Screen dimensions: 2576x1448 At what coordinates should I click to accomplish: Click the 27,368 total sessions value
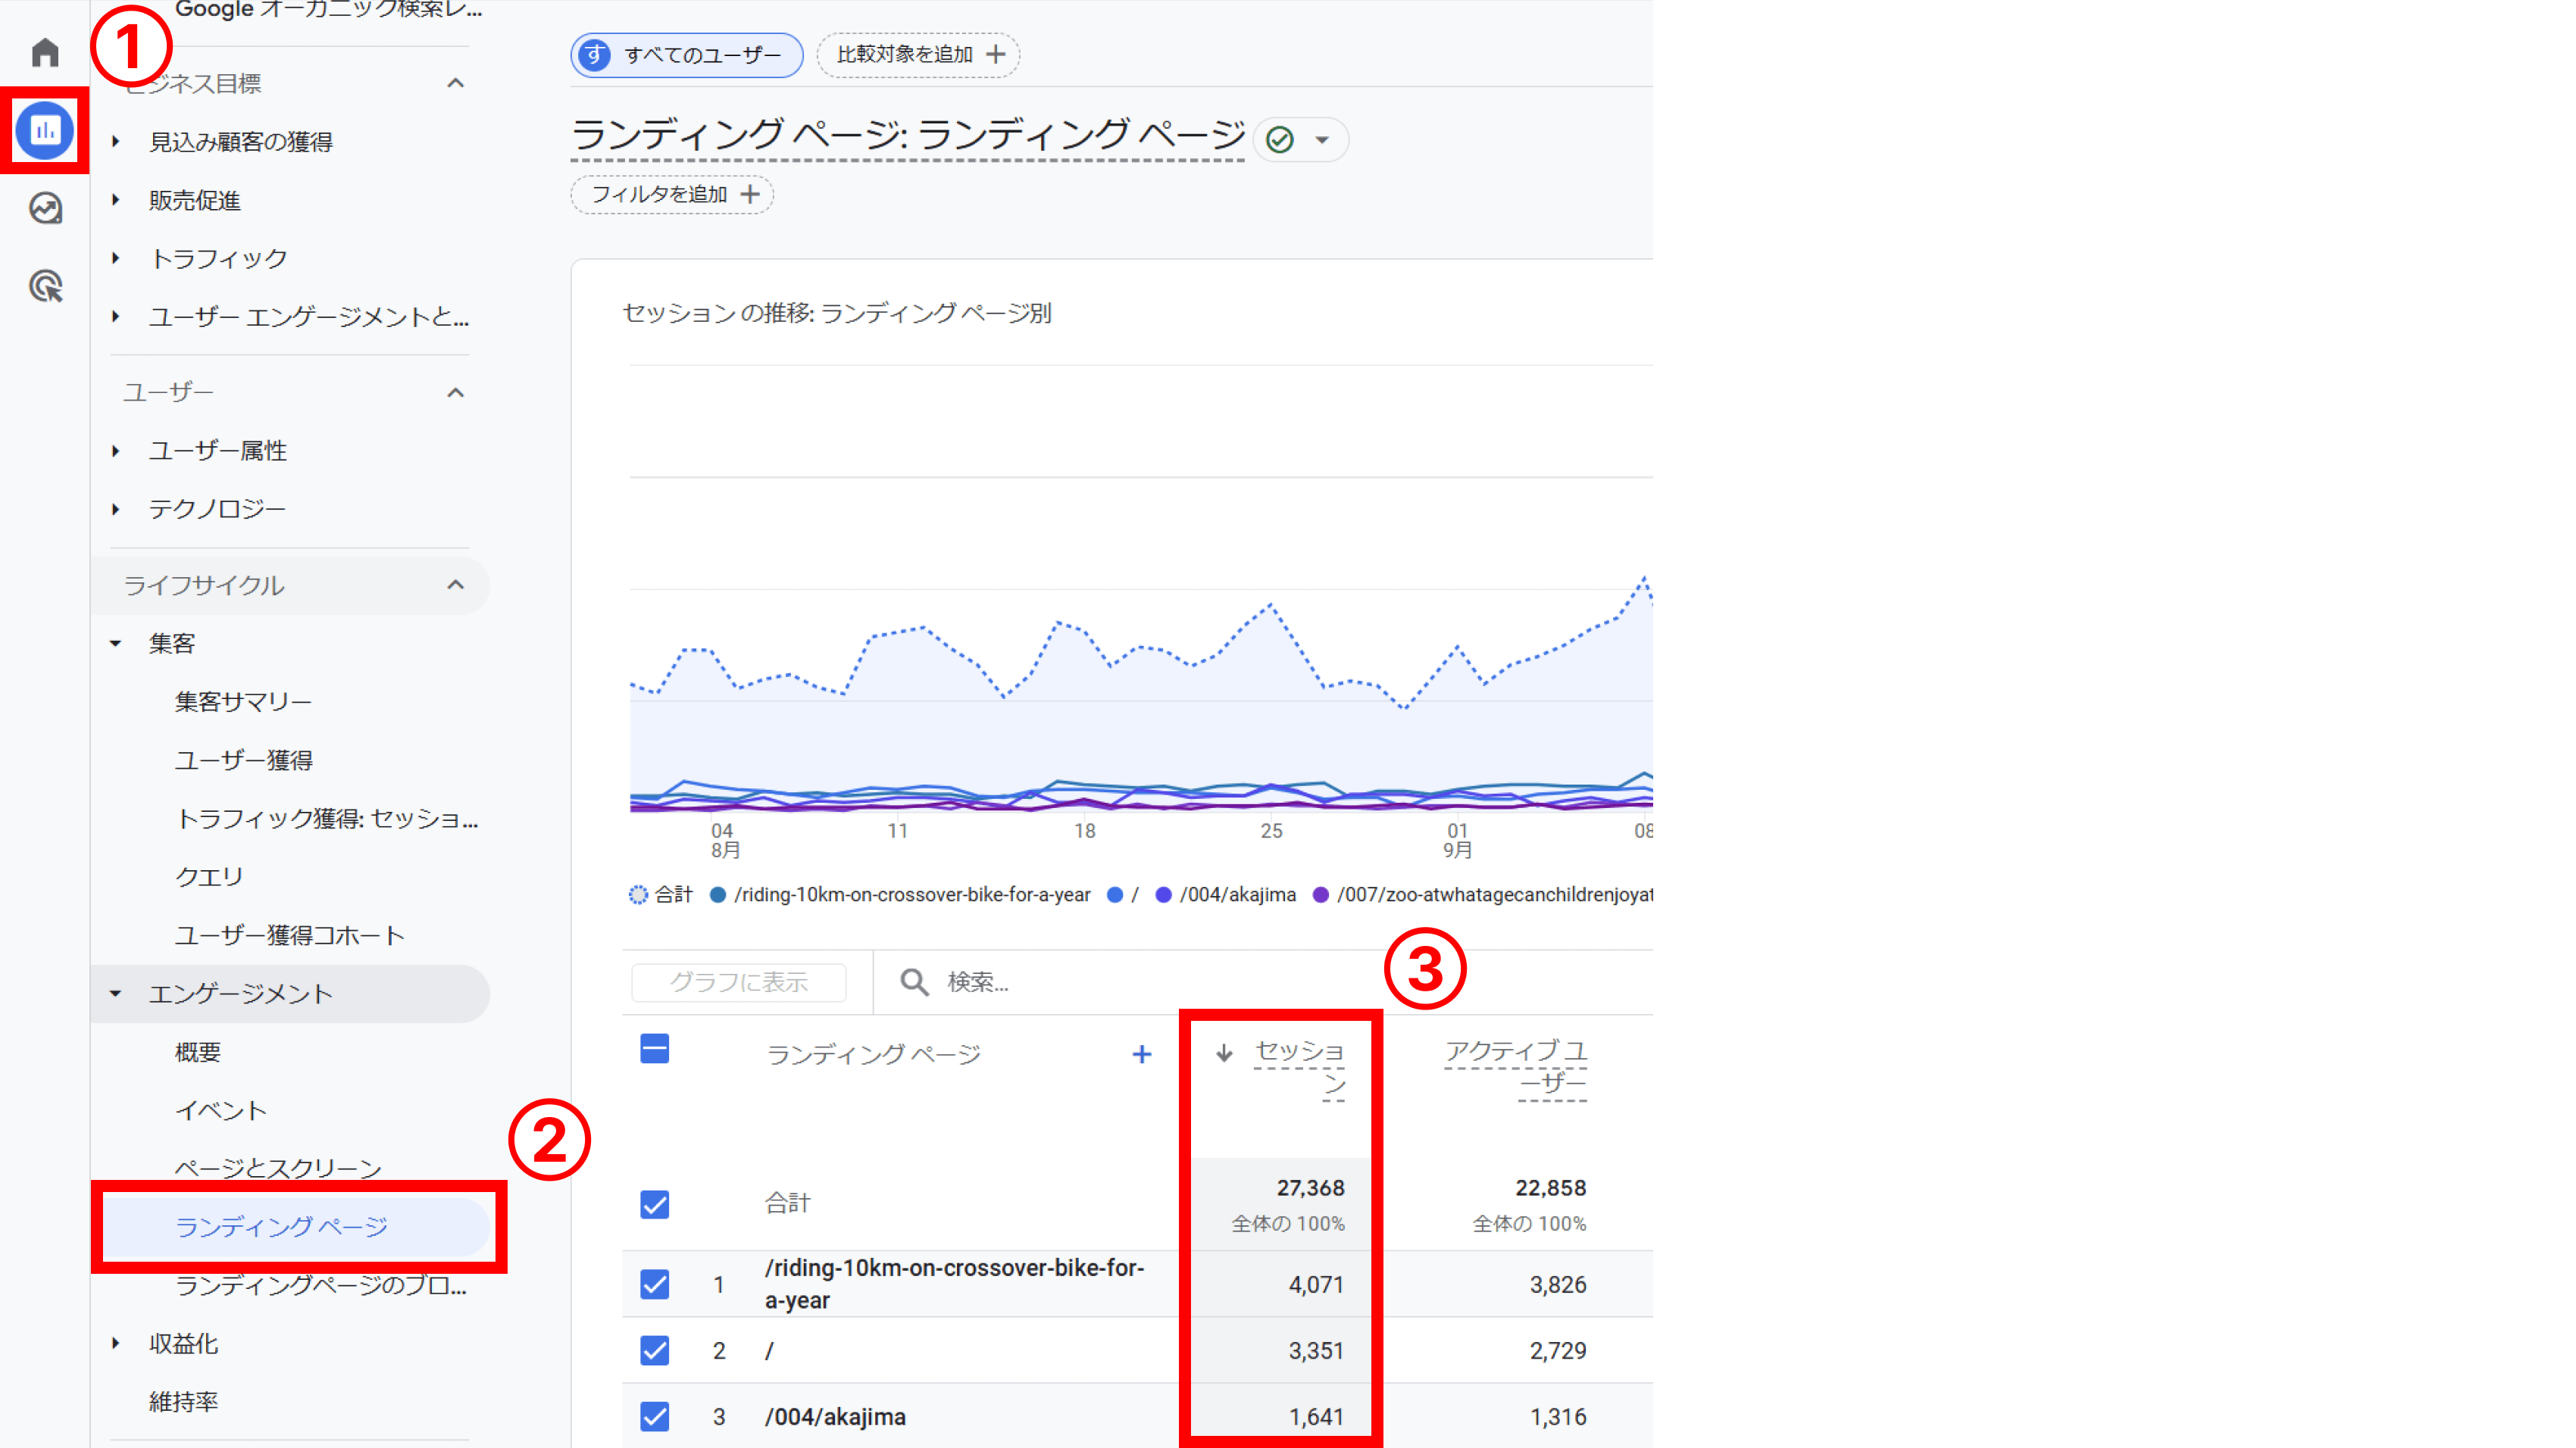click(x=1310, y=1187)
